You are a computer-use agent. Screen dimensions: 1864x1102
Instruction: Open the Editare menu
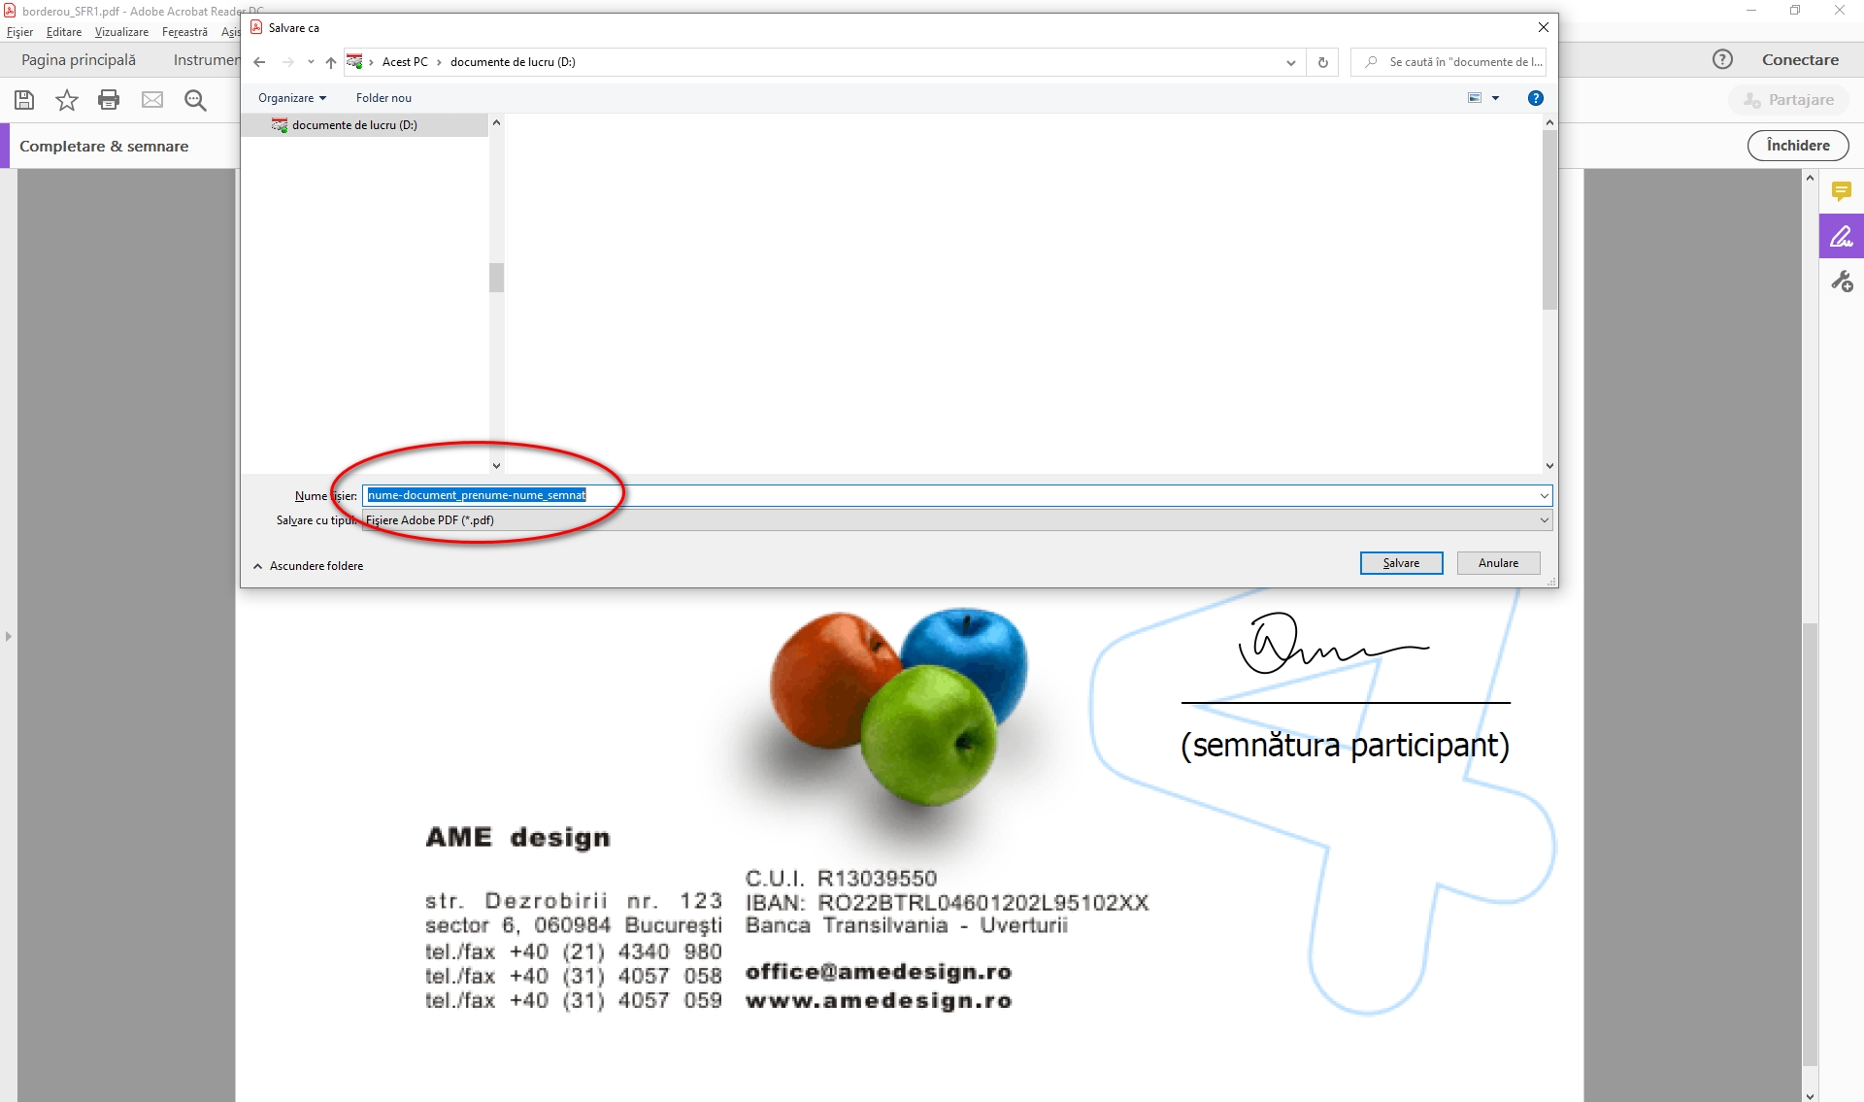(x=64, y=32)
